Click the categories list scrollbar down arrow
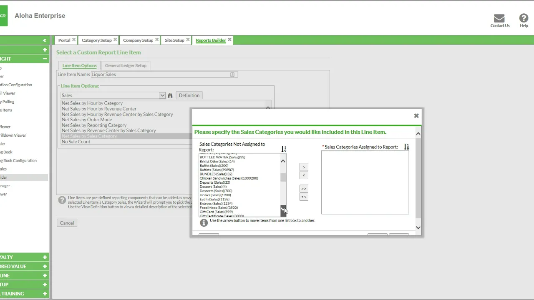The height and width of the screenshot is (300, 534). click(283, 208)
